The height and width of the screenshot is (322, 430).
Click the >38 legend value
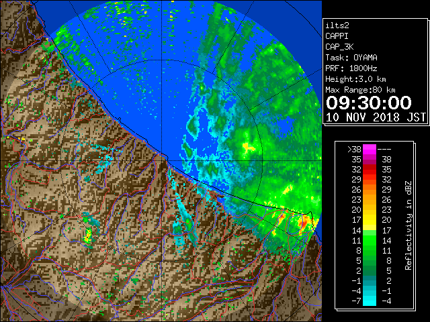pyautogui.click(x=354, y=150)
